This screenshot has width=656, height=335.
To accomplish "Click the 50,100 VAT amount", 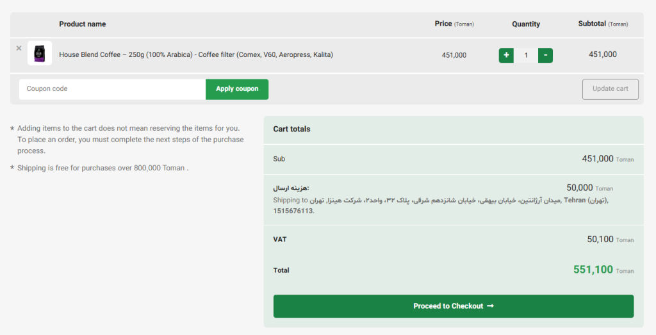I will coord(600,240).
